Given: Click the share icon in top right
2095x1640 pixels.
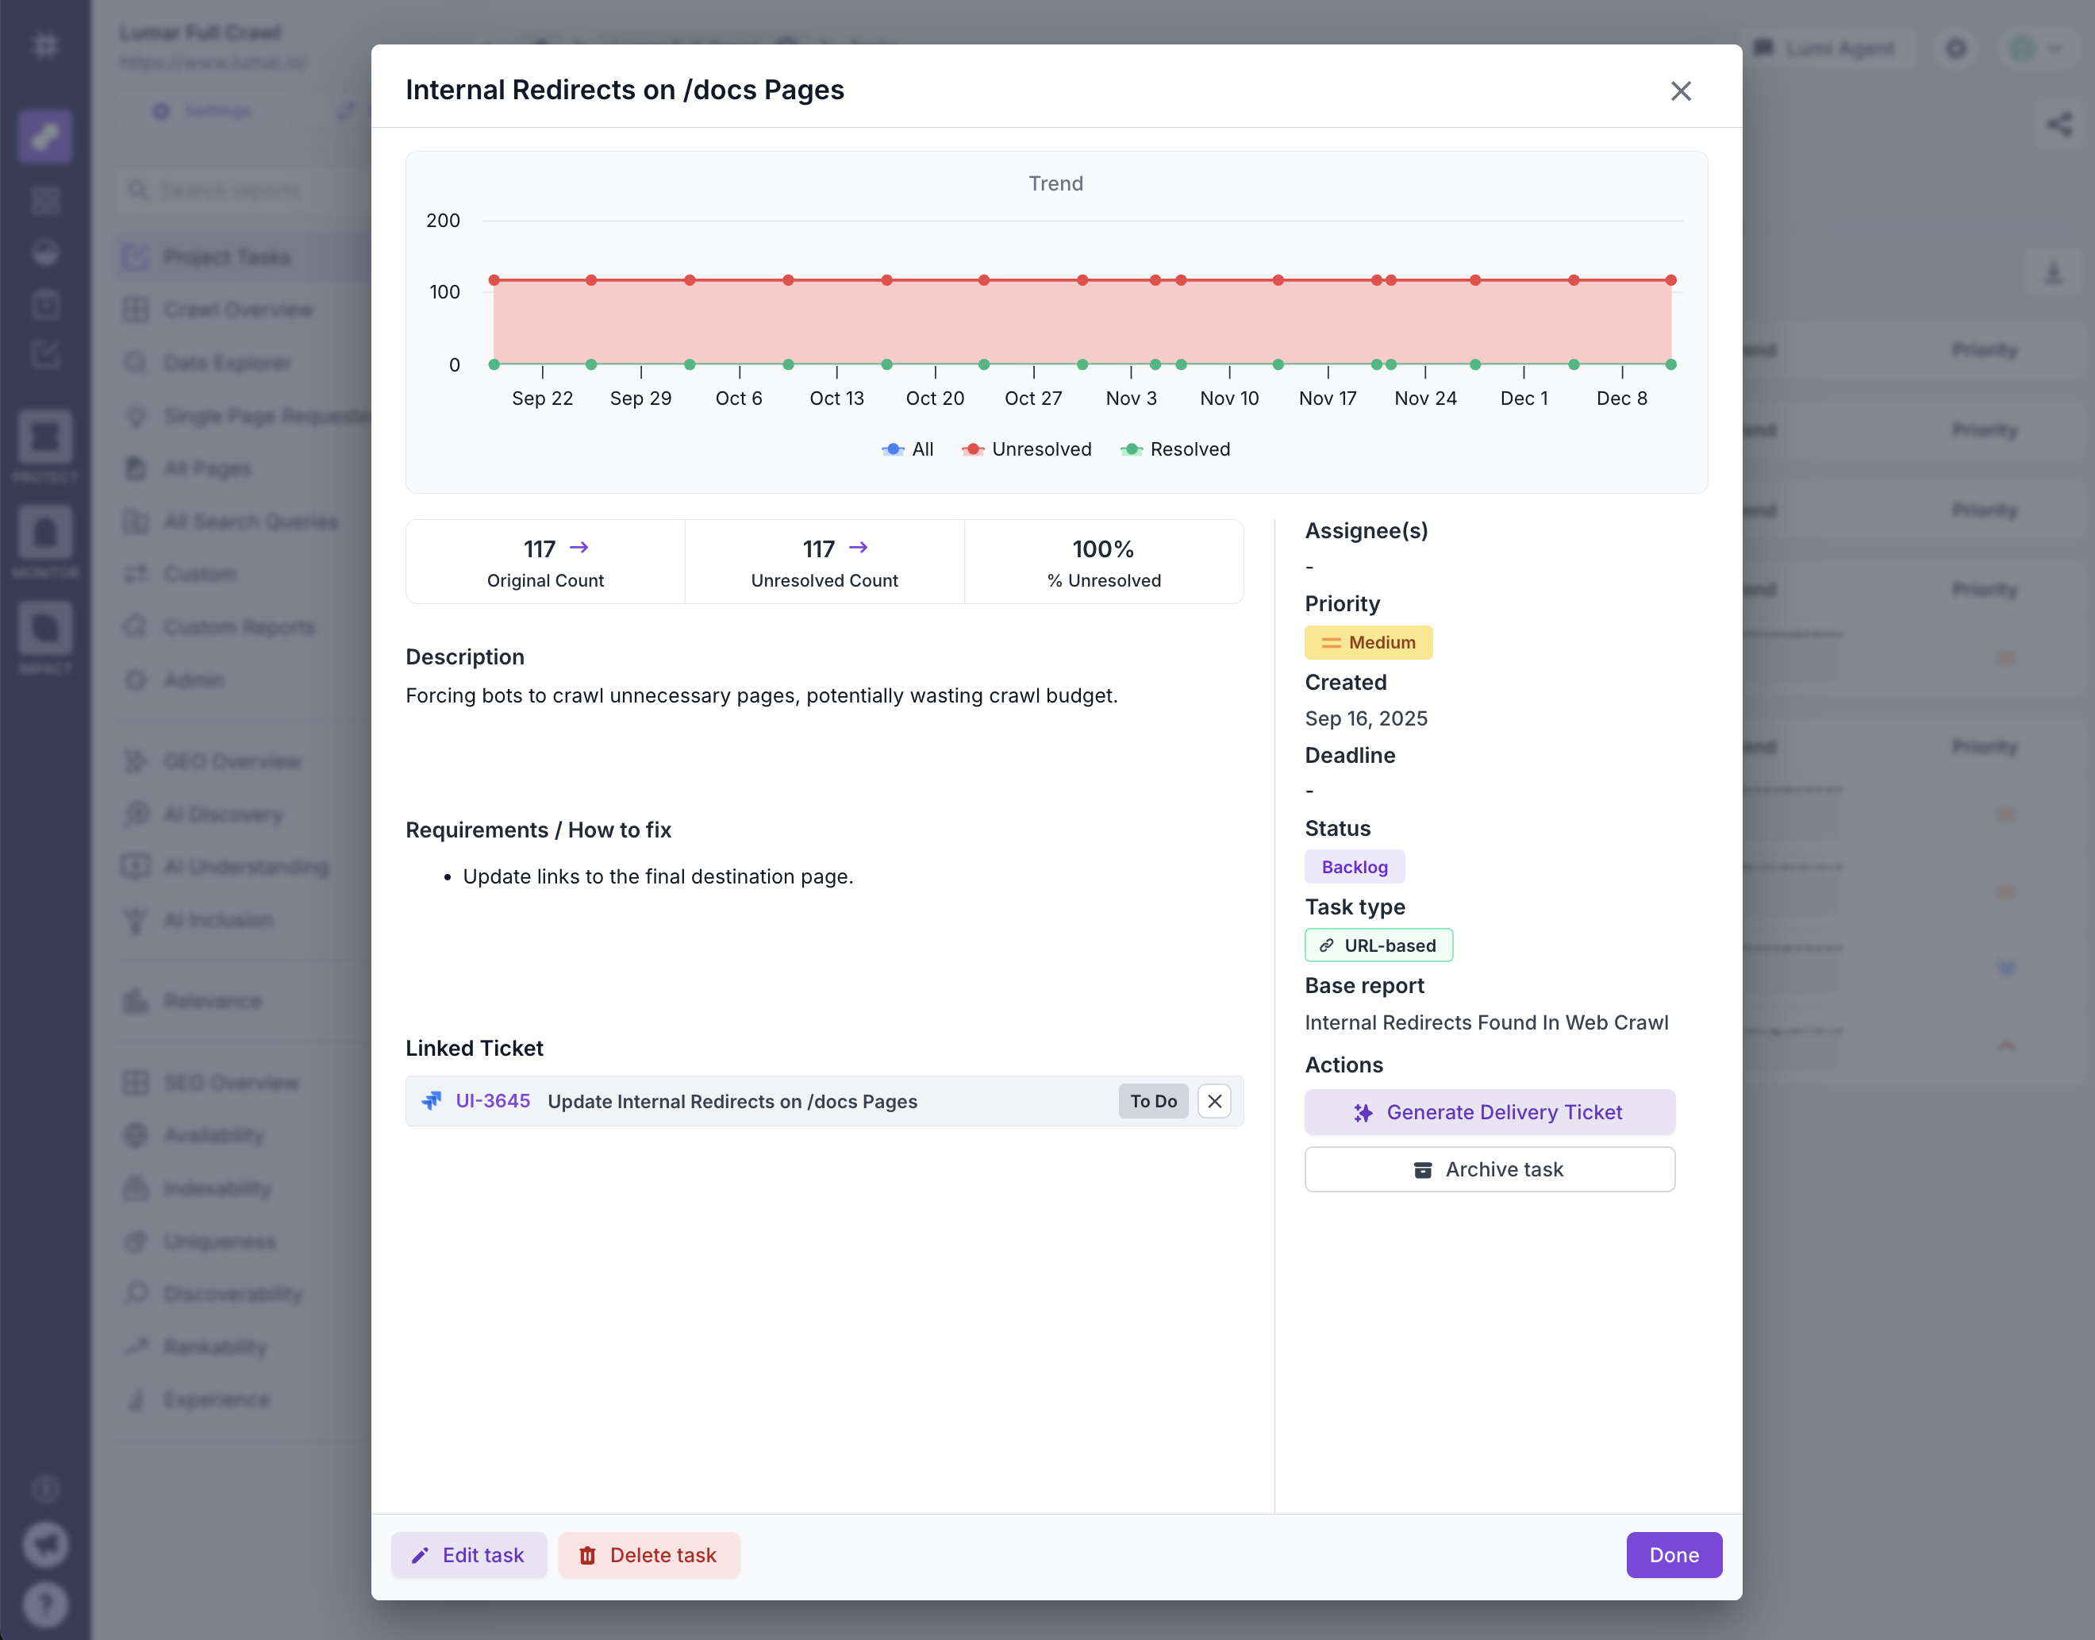Looking at the screenshot, I should point(2058,124).
